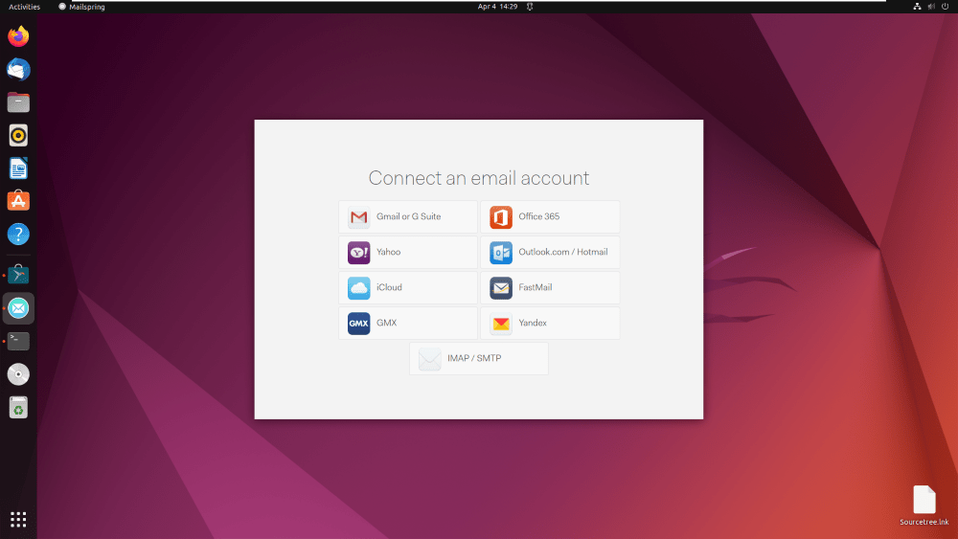Screen dimensions: 958x539
Task: Open the power menu icon
Action: click(x=946, y=7)
